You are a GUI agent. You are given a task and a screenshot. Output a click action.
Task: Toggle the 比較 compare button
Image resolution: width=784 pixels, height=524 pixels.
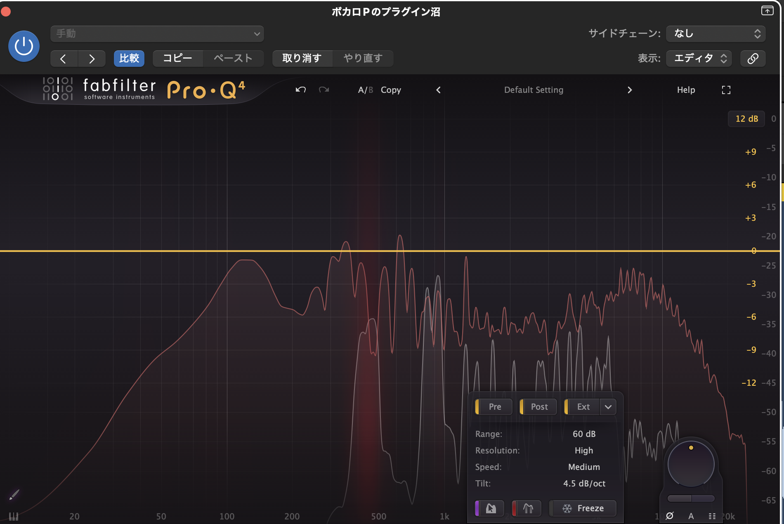[129, 59]
